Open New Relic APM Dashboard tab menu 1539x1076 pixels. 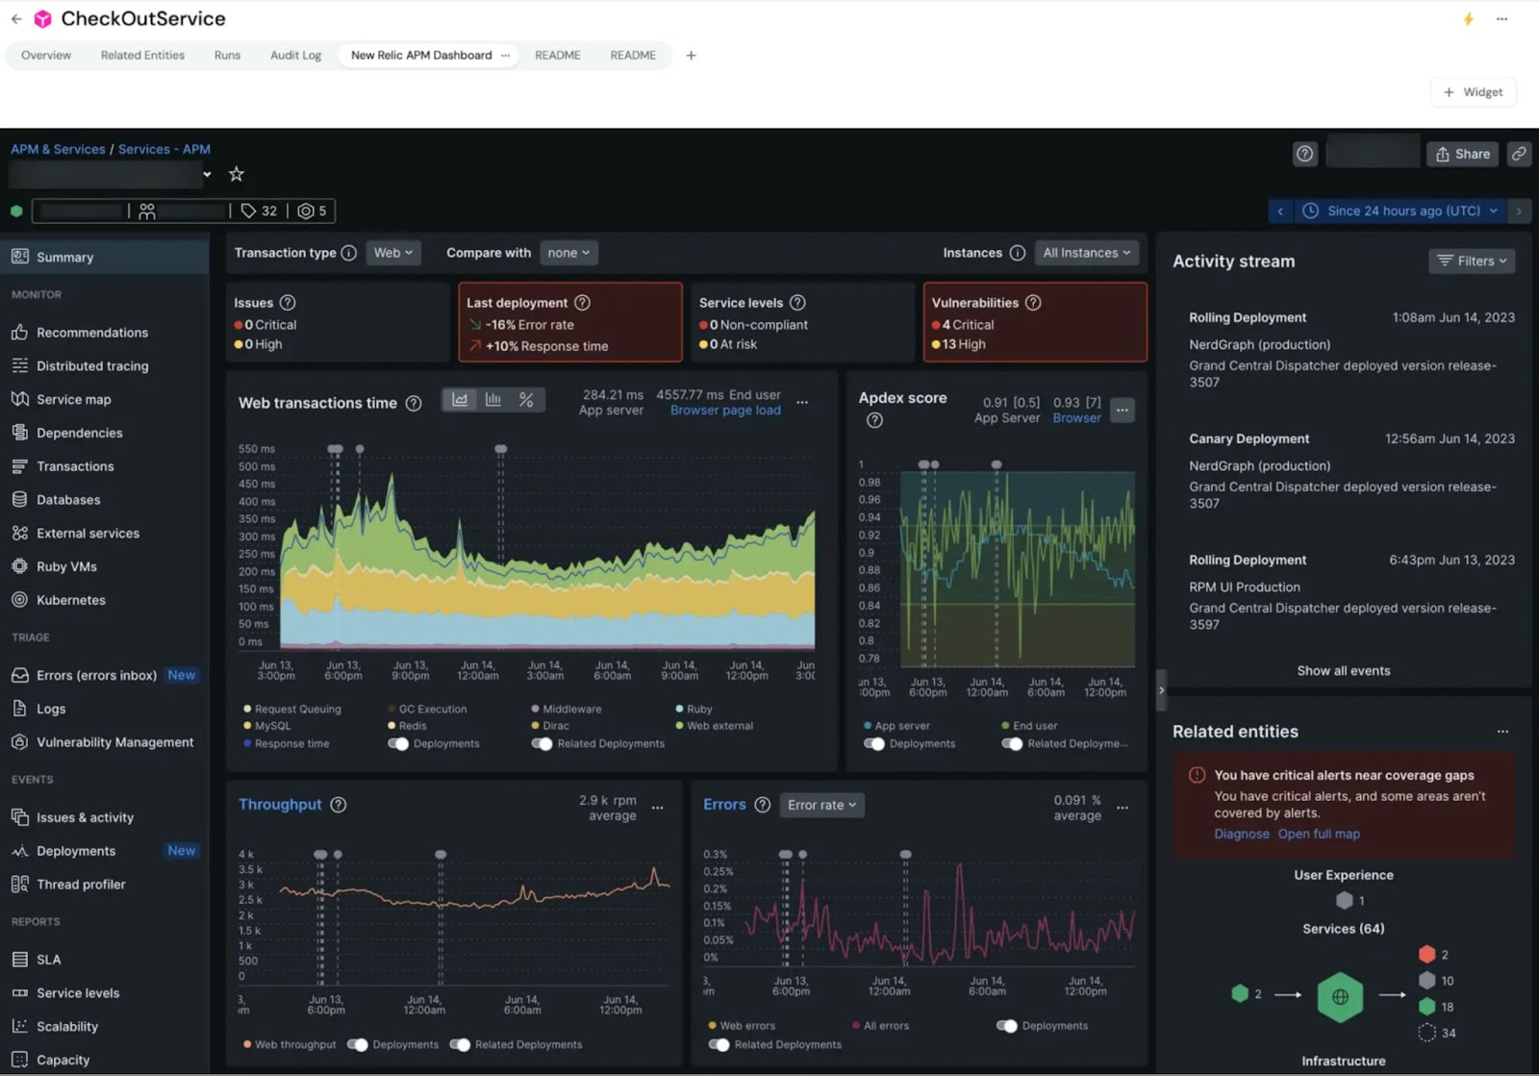coord(505,56)
